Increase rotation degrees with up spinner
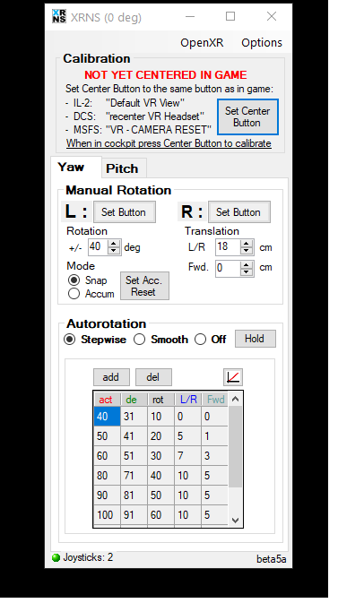This screenshot has width=338, height=603. [114, 243]
